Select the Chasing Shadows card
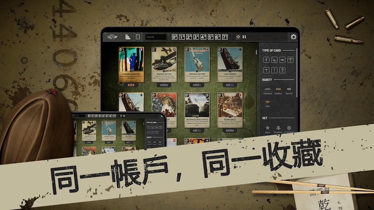This screenshot has width=374, height=210. [131, 65]
